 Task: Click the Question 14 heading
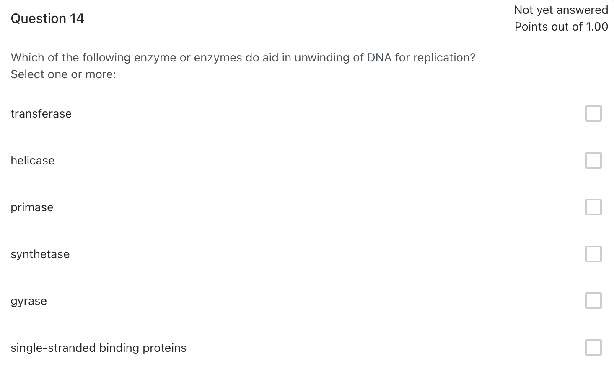point(47,18)
